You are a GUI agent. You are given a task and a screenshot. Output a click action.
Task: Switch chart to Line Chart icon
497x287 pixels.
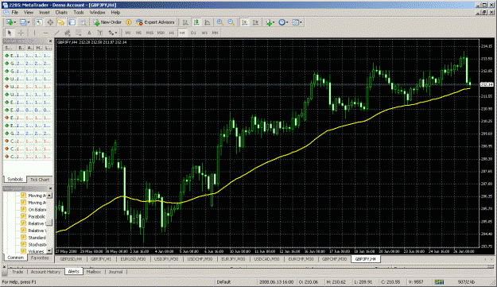coord(208,22)
